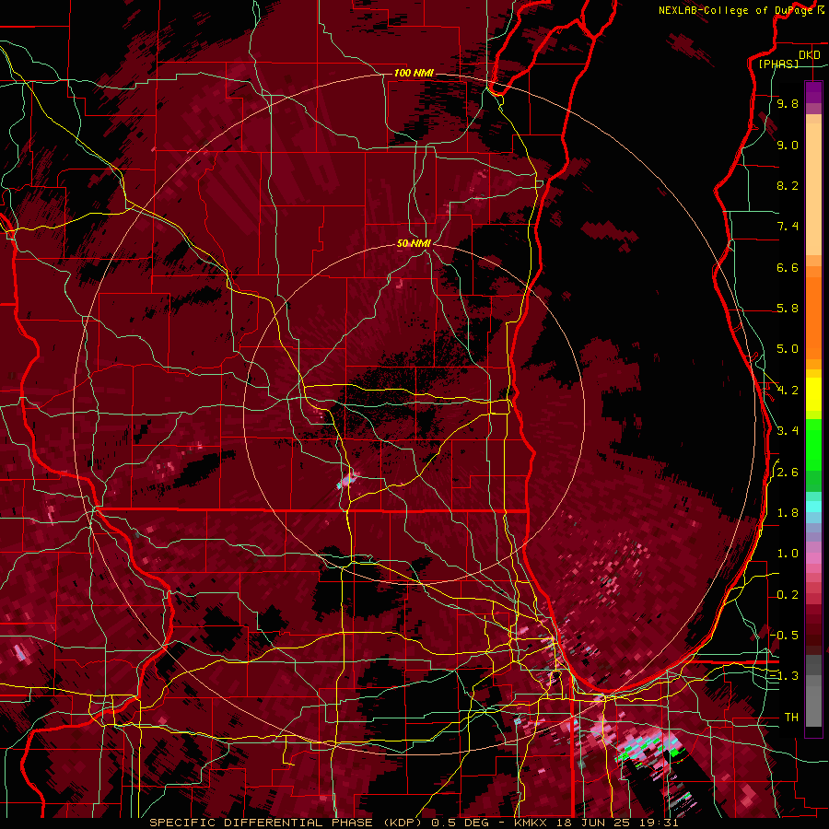
Task: Click the TH threshold legend label
Action: [x=791, y=718]
